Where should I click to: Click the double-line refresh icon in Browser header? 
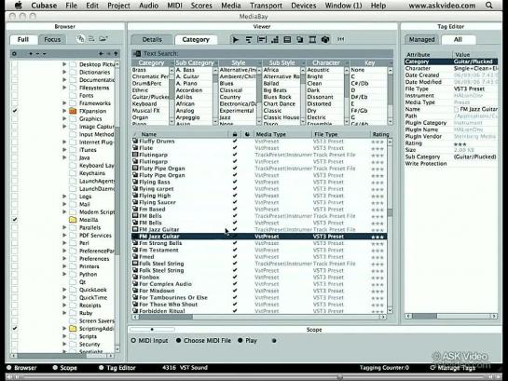[91, 39]
